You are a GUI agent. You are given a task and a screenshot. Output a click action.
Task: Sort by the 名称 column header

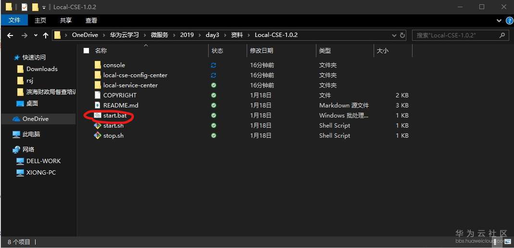click(x=101, y=51)
